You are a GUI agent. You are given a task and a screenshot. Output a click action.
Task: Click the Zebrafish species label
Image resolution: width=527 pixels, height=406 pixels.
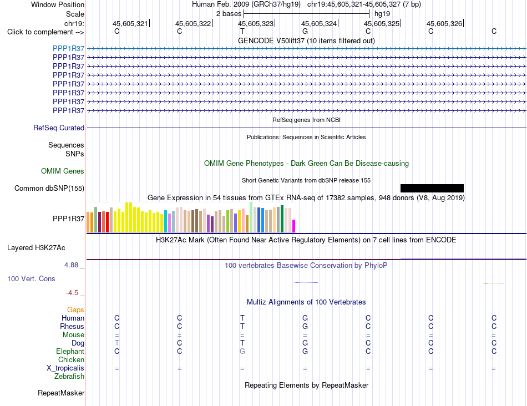69,377
